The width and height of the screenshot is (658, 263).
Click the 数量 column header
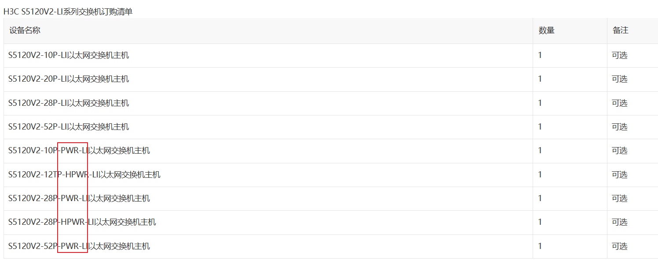[546, 30]
